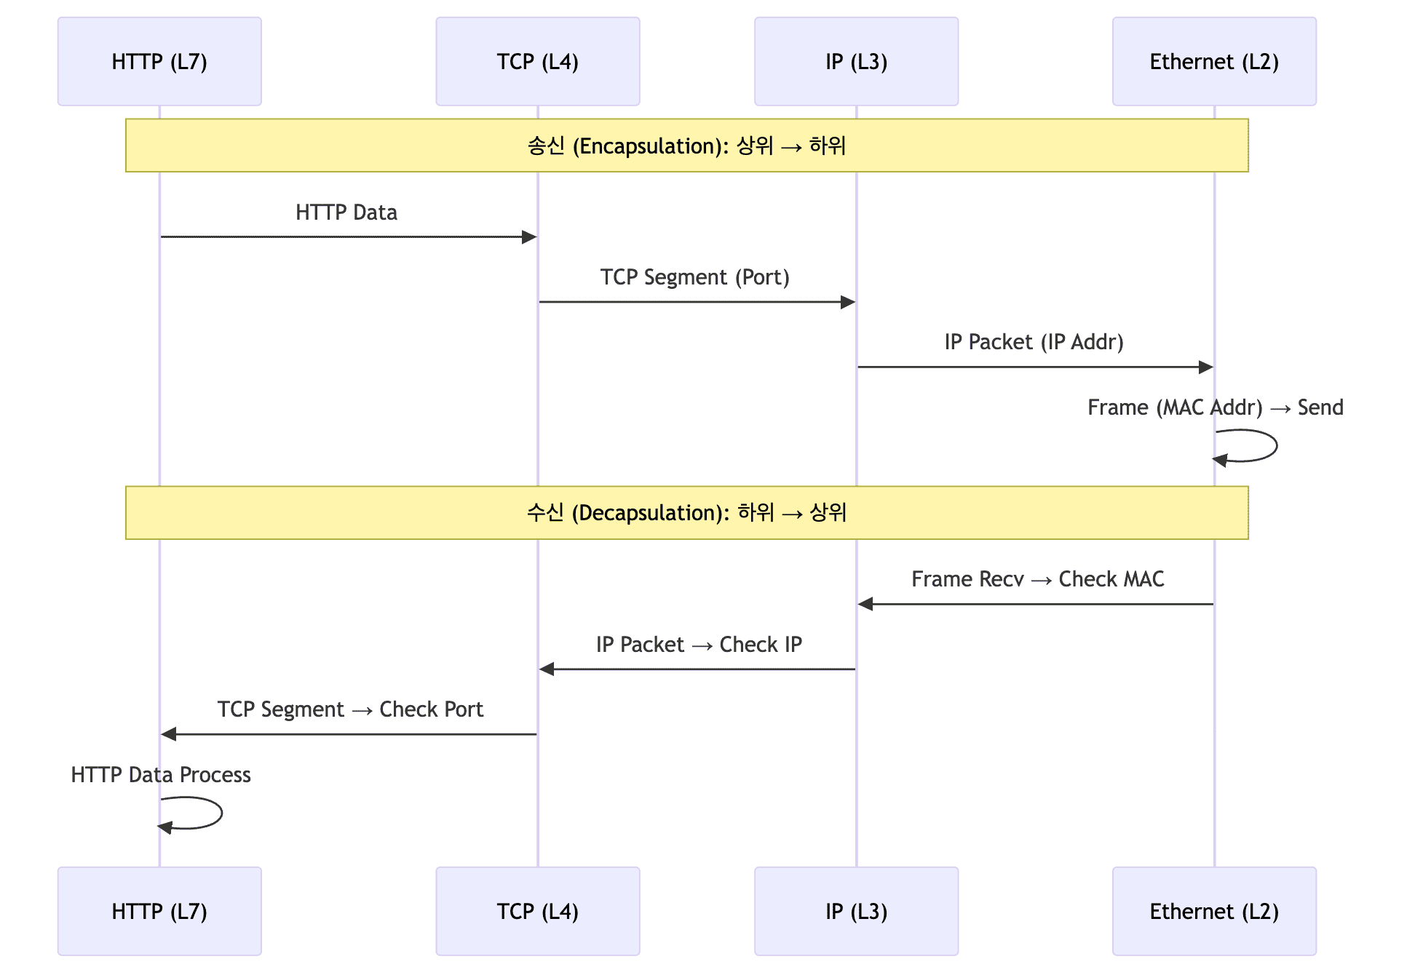Select the top Ethernet (L2) participant box
Screen dimensions: 1415x975
coord(1213,62)
